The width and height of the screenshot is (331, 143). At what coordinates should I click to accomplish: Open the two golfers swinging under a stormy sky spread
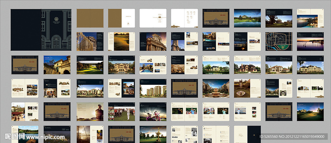pyautogui.click(x=153, y=112)
